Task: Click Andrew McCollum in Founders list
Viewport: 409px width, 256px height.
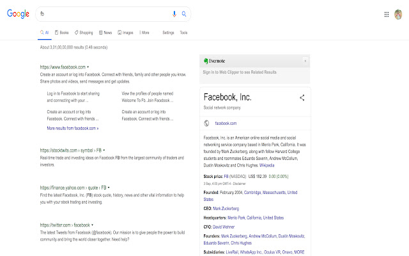Action: tap(263, 236)
